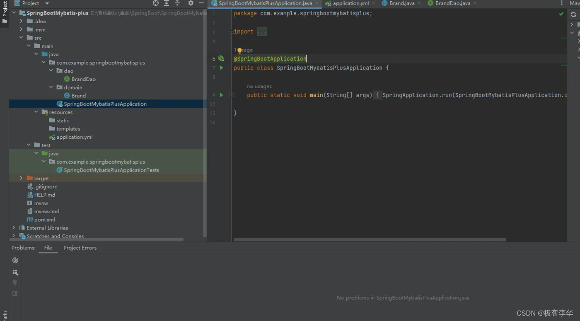Viewport: 580px width, 321px height.
Task: Click the Collapse All icon in Project panel
Action: (177, 3)
